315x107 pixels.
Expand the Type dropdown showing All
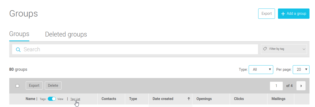coord(261,69)
